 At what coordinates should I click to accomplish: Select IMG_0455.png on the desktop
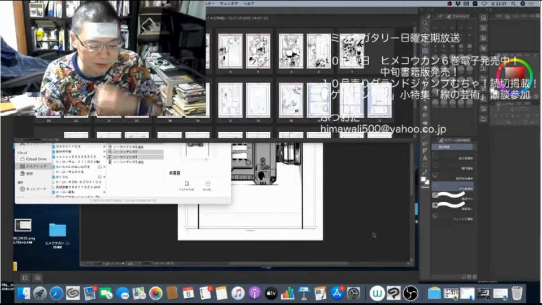23,230
